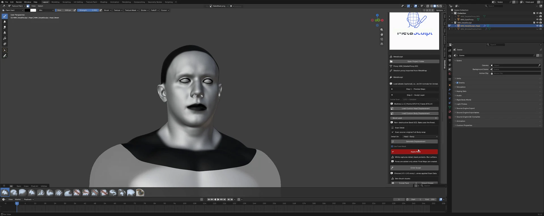This screenshot has width=544, height=216.
Task: Select the Mask tool in left toolbar
Action: point(5,44)
